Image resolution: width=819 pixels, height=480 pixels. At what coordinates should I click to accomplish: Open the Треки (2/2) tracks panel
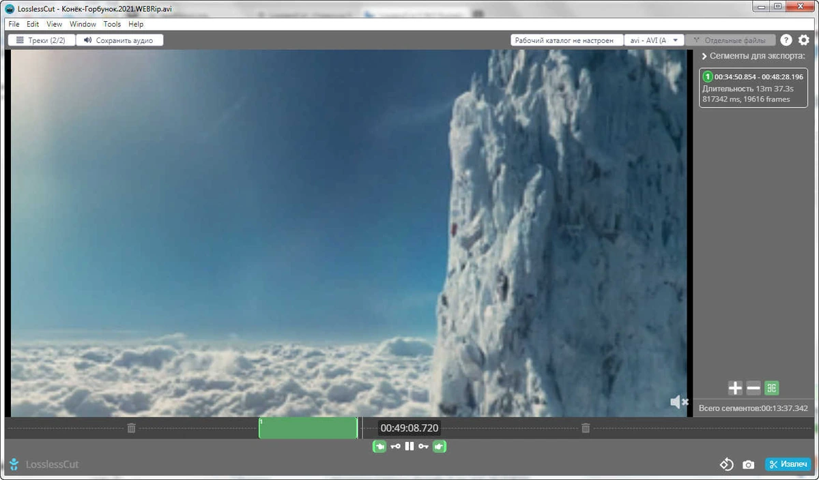click(x=41, y=40)
